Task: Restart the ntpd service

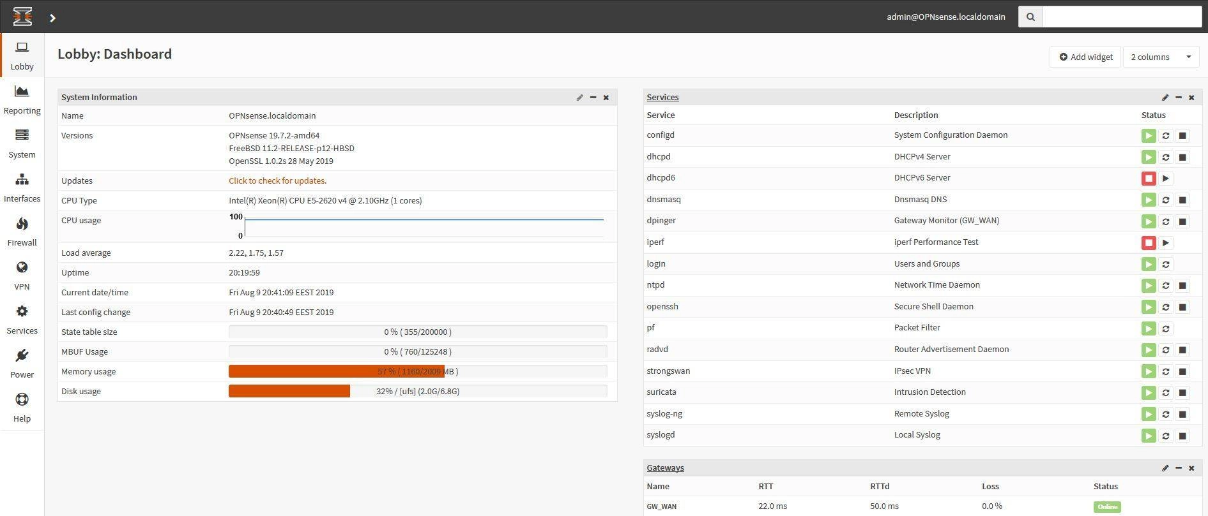Action: [1165, 286]
